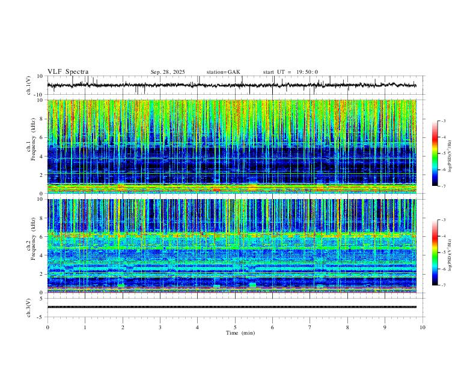Click inside the ch.1 spectrogram panel
This screenshot has width=476, height=367.
pyautogui.click(x=231, y=146)
